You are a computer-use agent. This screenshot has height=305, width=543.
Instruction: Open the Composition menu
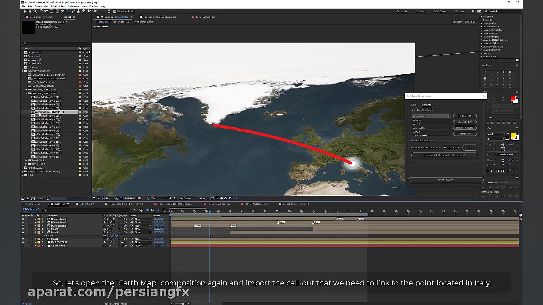click(x=41, y=6)
